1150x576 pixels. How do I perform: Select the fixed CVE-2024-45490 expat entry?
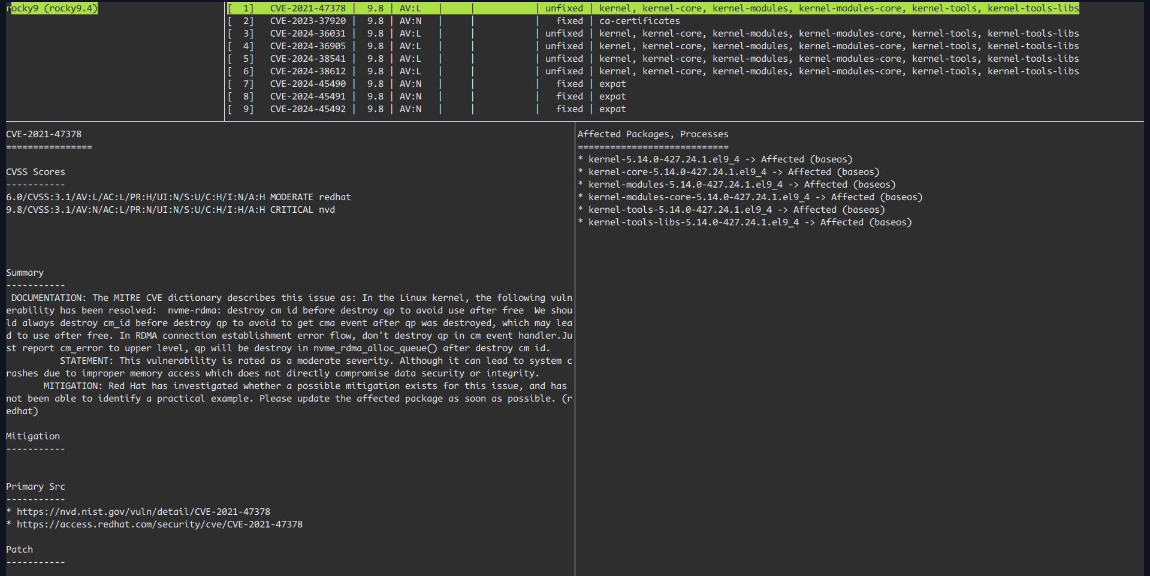click(308, 83)
